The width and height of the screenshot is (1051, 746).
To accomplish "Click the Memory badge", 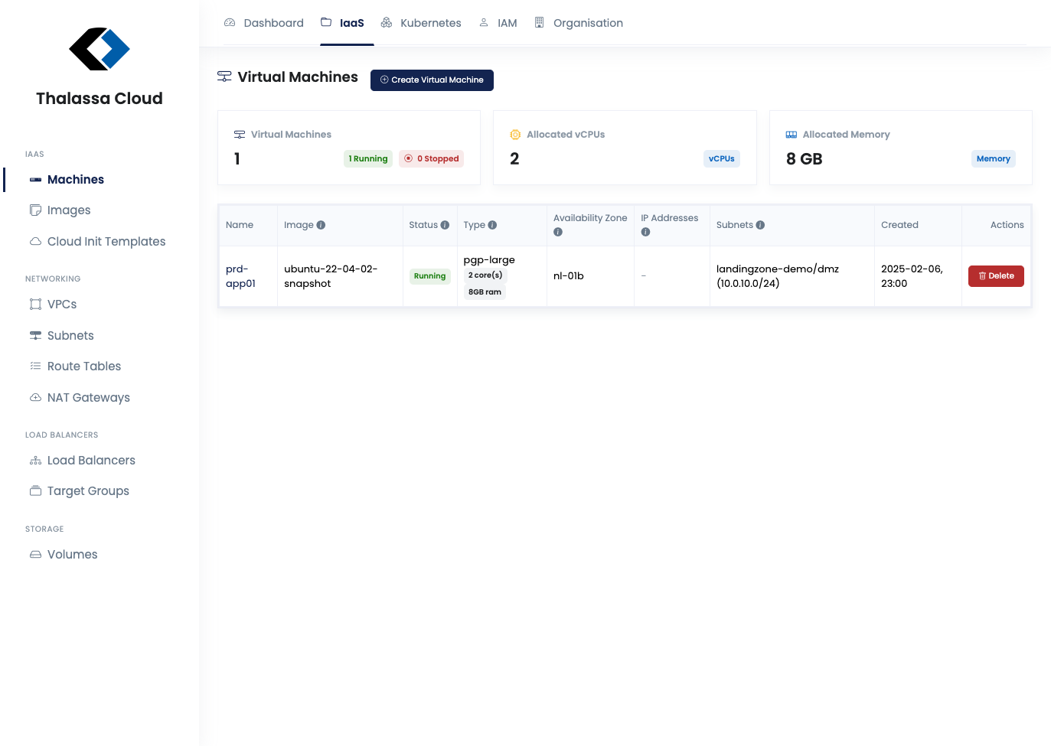I will pos(994,159).
